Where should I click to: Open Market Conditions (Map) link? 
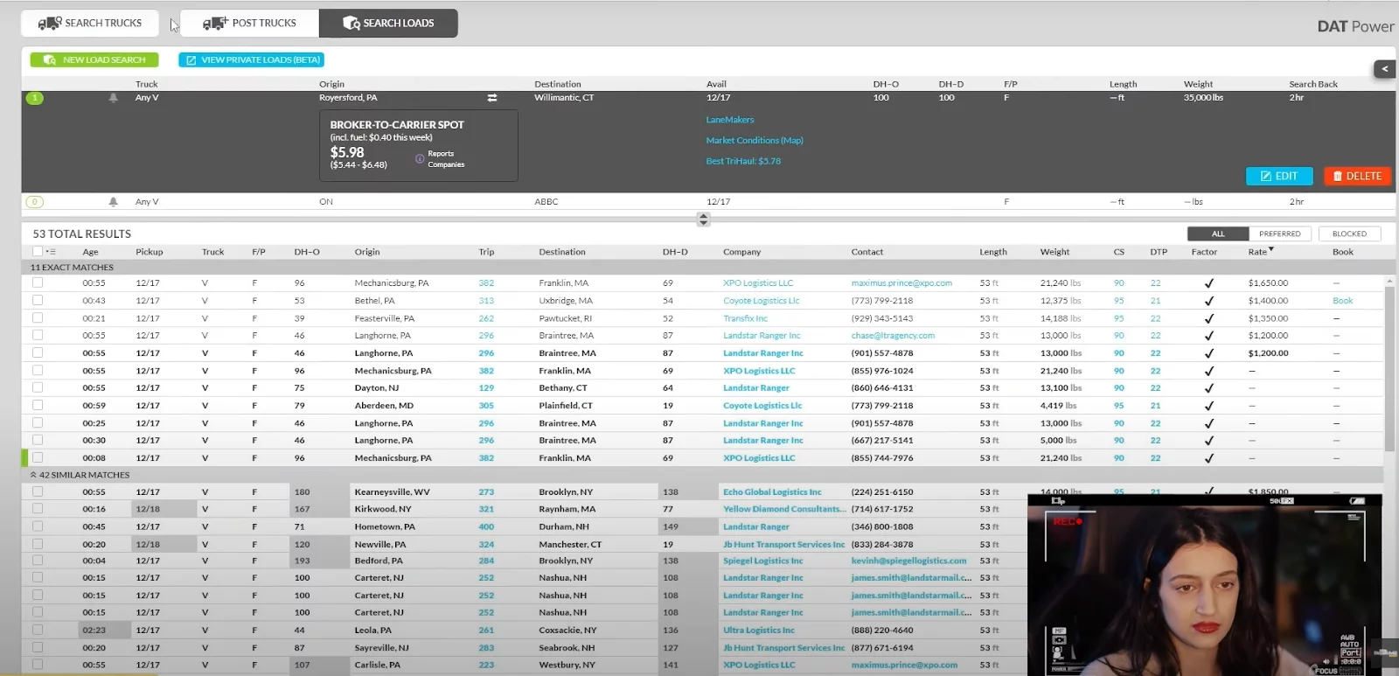point(754,140)
